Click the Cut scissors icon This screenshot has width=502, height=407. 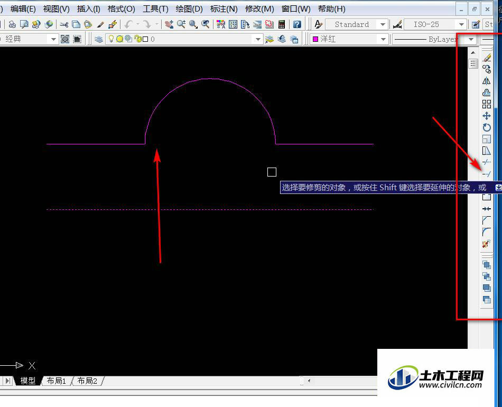tap(64, 24)
